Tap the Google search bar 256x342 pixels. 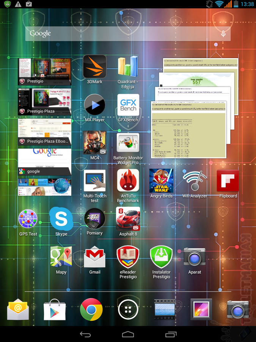(128, 33)
